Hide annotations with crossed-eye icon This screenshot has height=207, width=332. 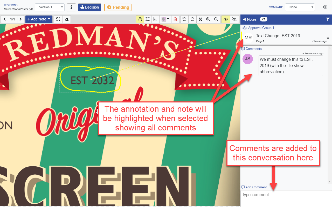click(x=234, y=19)
